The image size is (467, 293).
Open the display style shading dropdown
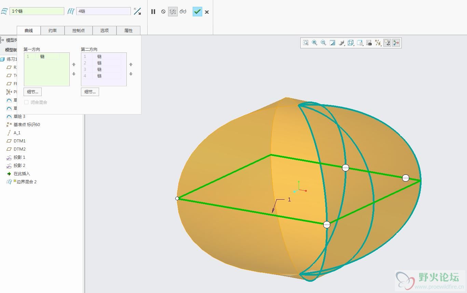[x=341, y=43]
